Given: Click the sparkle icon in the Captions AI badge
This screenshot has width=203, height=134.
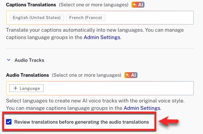Looking at the screenshot, I should [135, 5].
